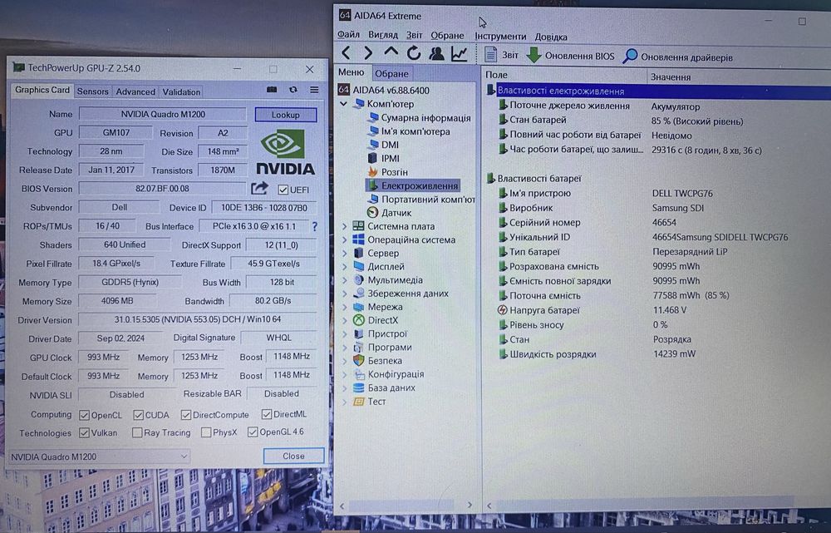Expand the Мережа tree node
The width and height of the screenshot is (831, 533).
point(345,307)
